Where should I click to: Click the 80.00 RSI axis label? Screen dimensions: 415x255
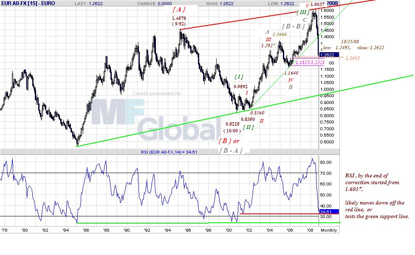click(326, 163)
